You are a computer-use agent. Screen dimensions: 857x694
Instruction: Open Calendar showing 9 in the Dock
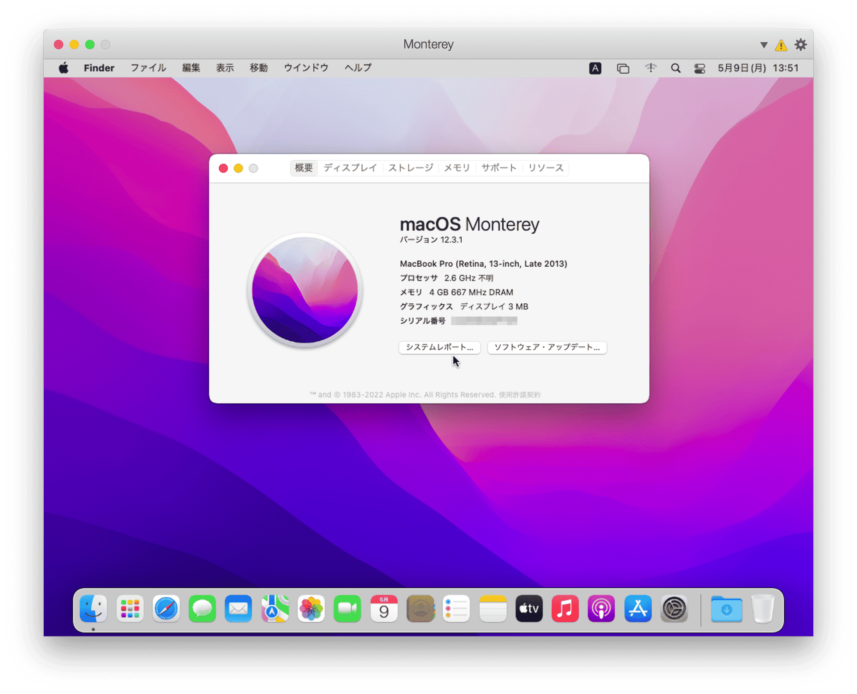coord(384,608)
